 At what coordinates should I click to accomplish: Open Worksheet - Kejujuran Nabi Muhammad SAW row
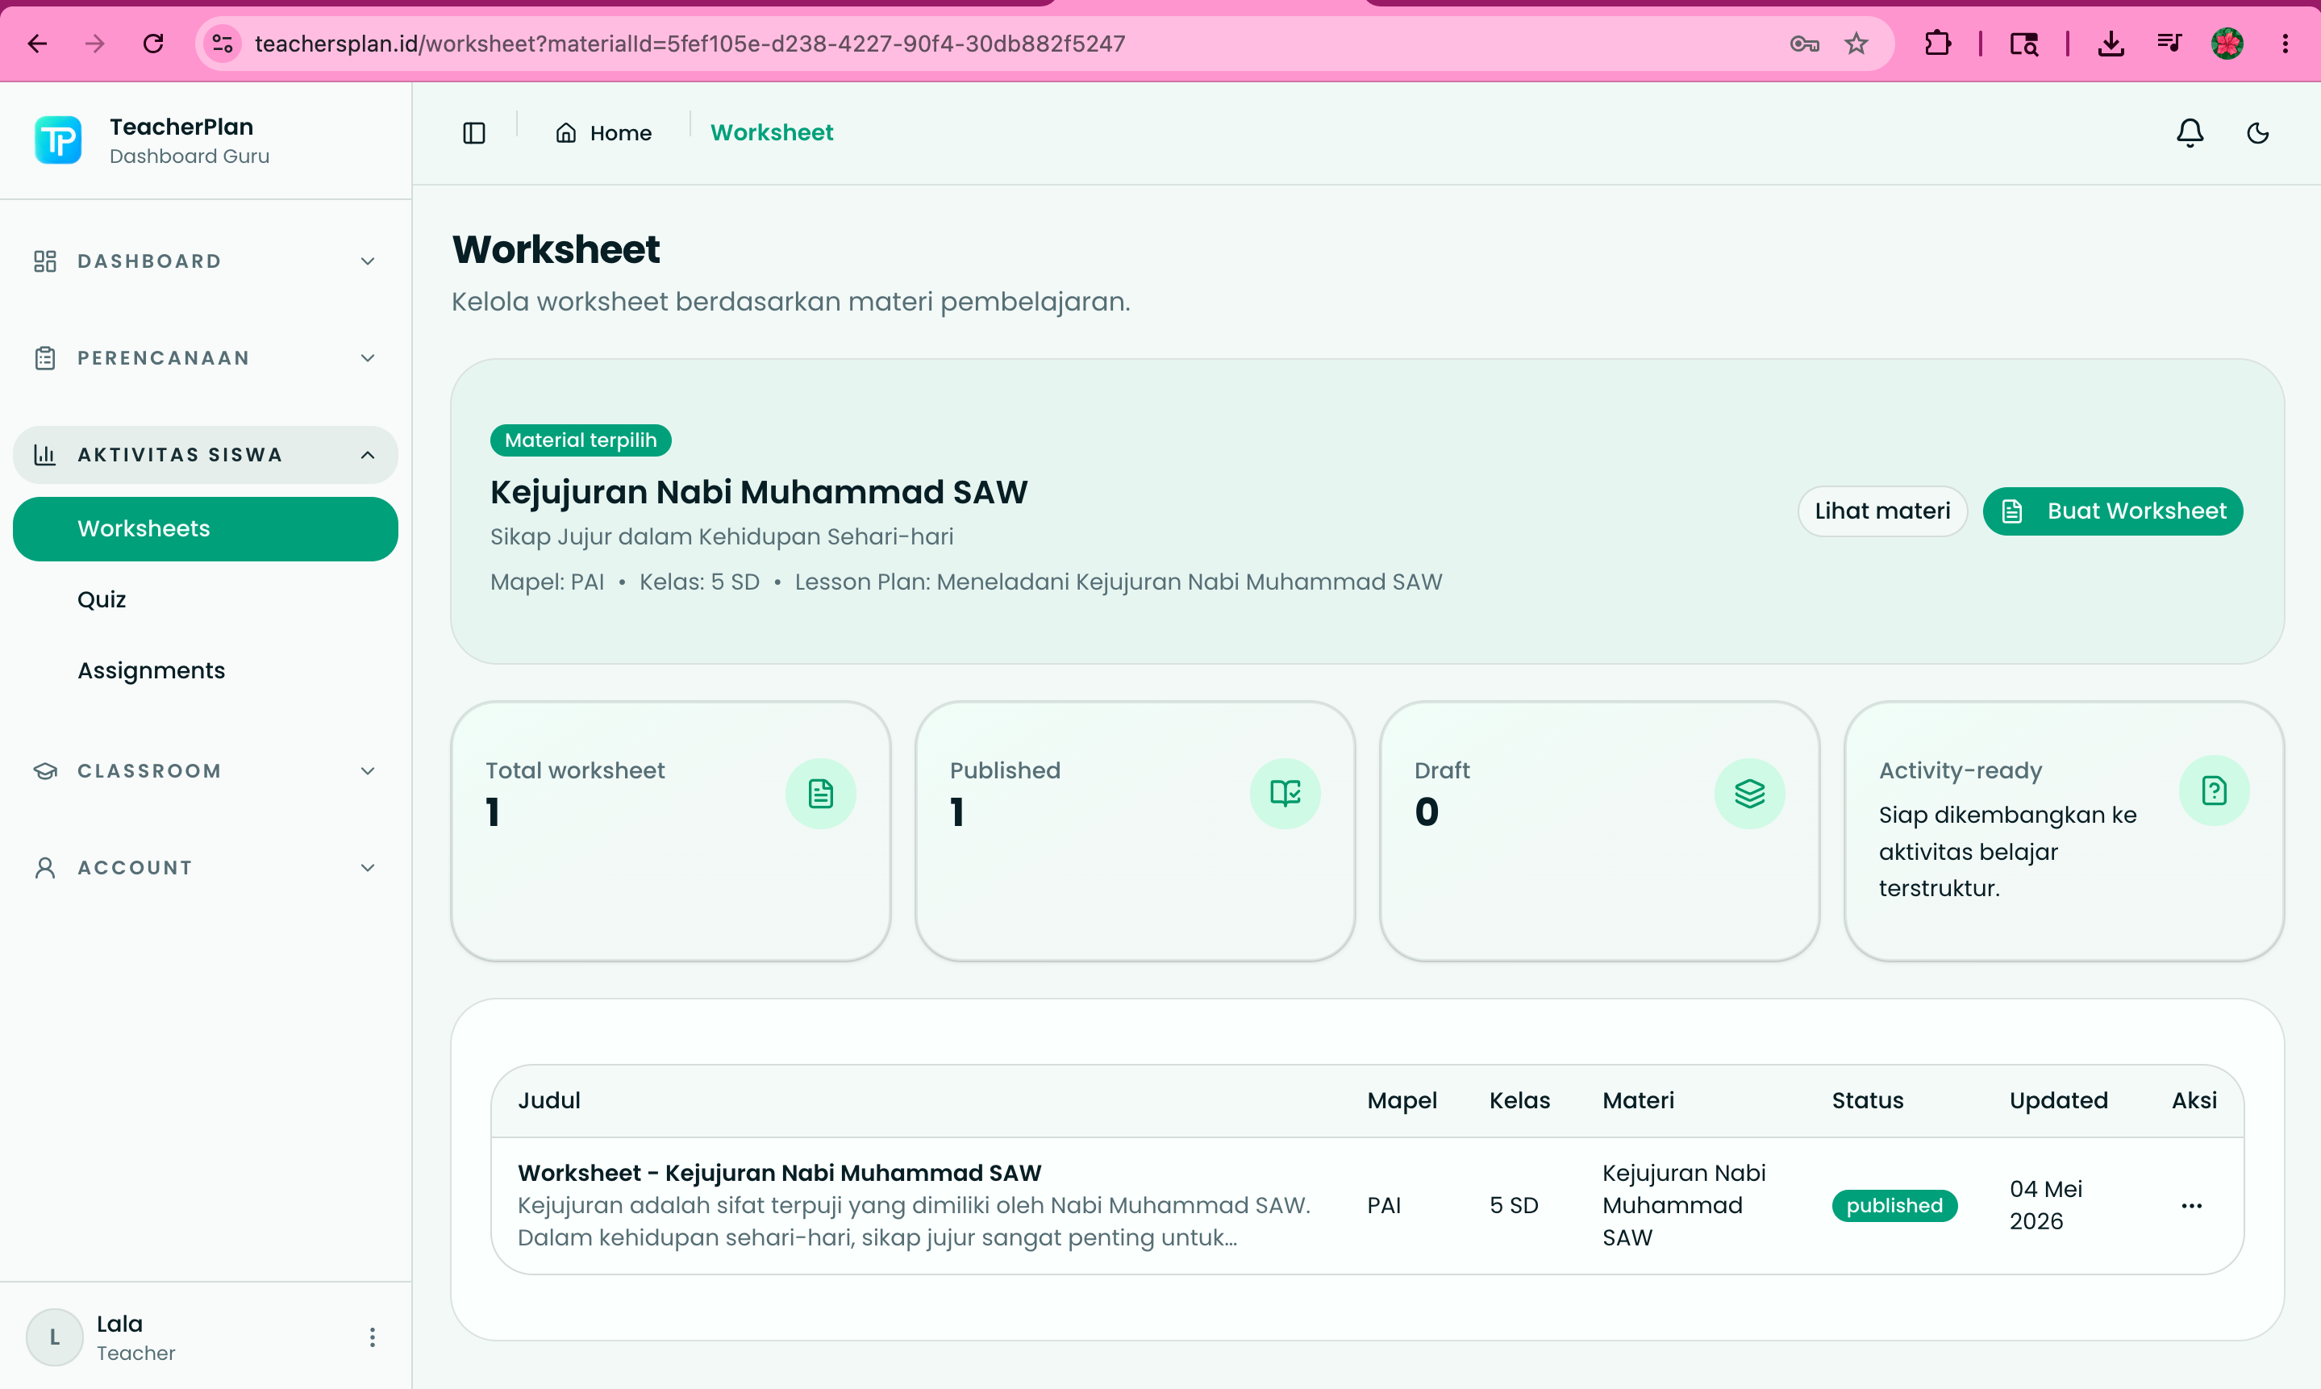(1367, 1206)
